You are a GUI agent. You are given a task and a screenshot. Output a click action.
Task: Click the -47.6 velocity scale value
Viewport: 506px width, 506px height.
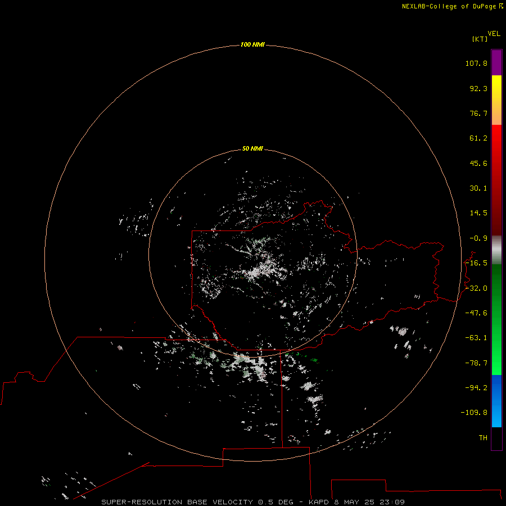point(476,313)
